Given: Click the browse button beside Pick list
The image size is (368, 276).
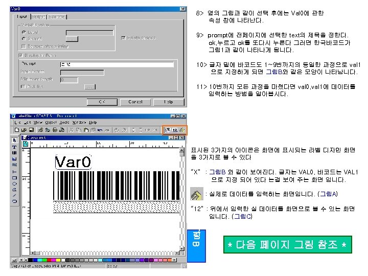Looking at the screenshot, I should click(90, 87).
